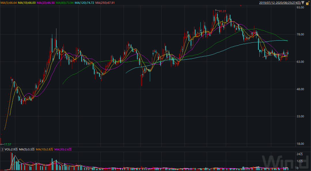Click the VOL:2.9万 volume label
Image resolution: width=311 pixels, height=171 pixels.
(x=10, y=149)
